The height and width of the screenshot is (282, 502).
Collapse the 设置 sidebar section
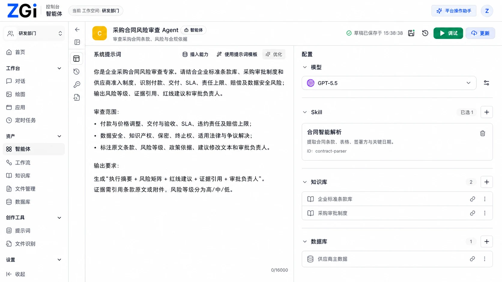tap(59, 260)
